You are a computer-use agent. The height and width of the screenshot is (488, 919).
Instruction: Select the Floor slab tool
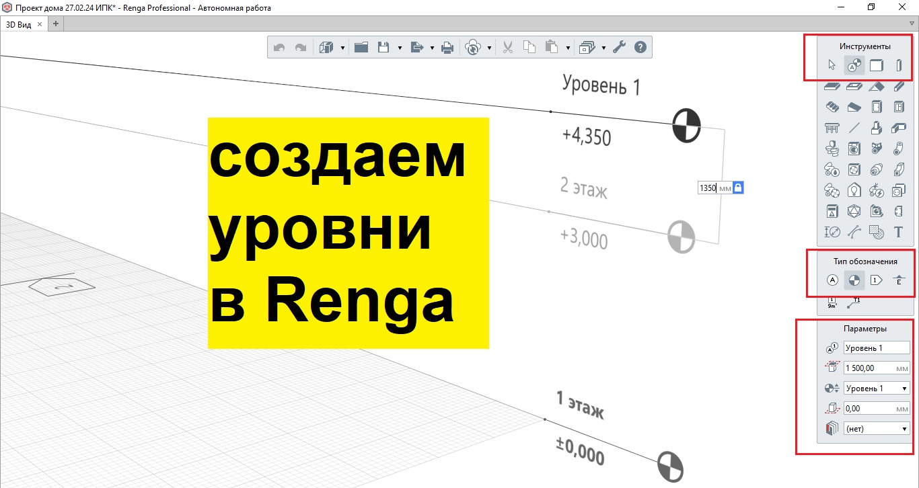pos(832,86)
